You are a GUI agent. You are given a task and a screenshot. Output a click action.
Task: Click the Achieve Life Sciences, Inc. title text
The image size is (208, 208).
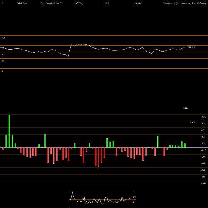pos(180,3)
